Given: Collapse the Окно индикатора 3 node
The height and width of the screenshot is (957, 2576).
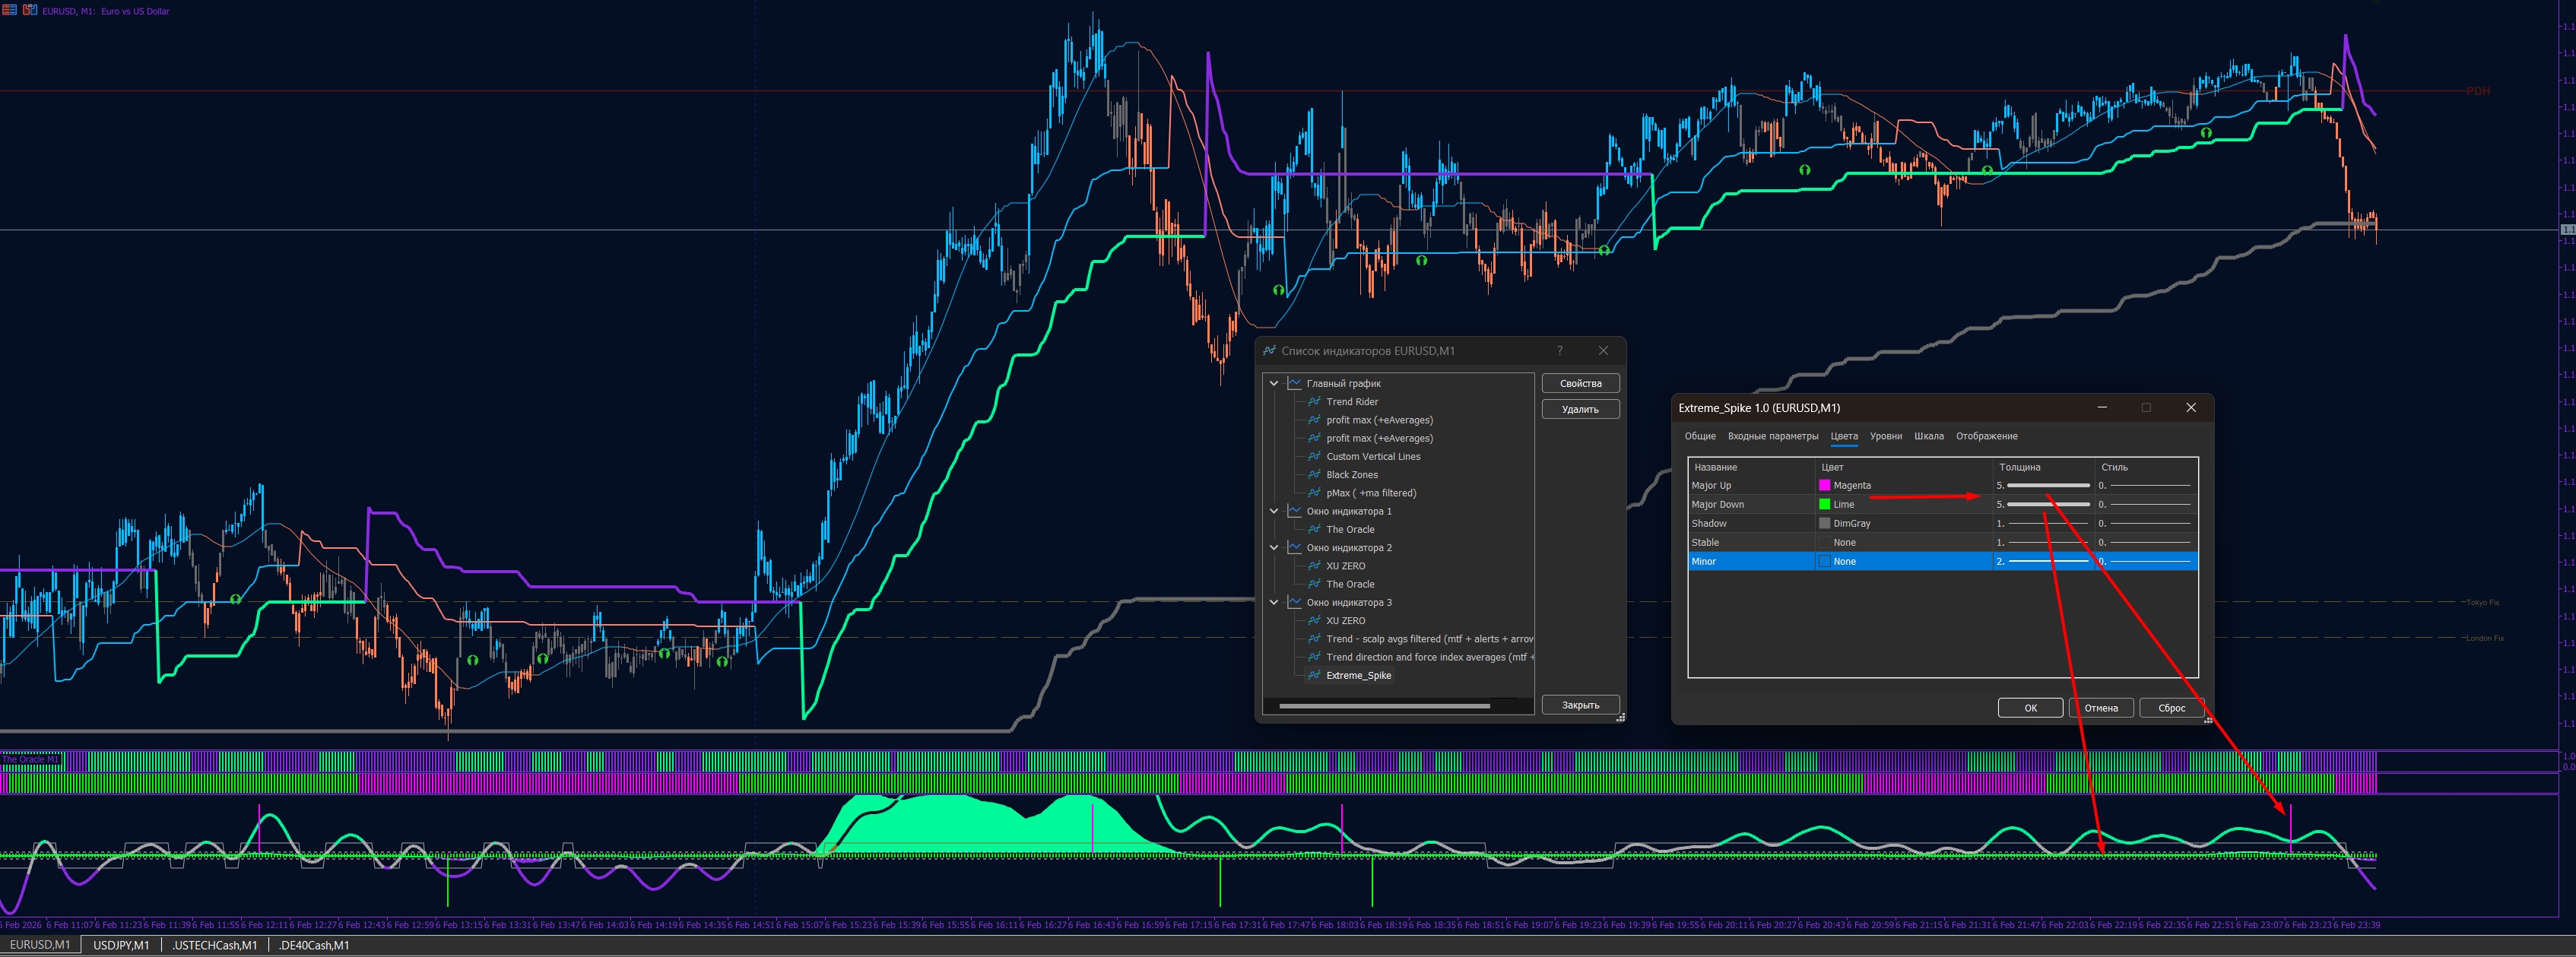Looking at the screenshot, I should [1274, 603].
